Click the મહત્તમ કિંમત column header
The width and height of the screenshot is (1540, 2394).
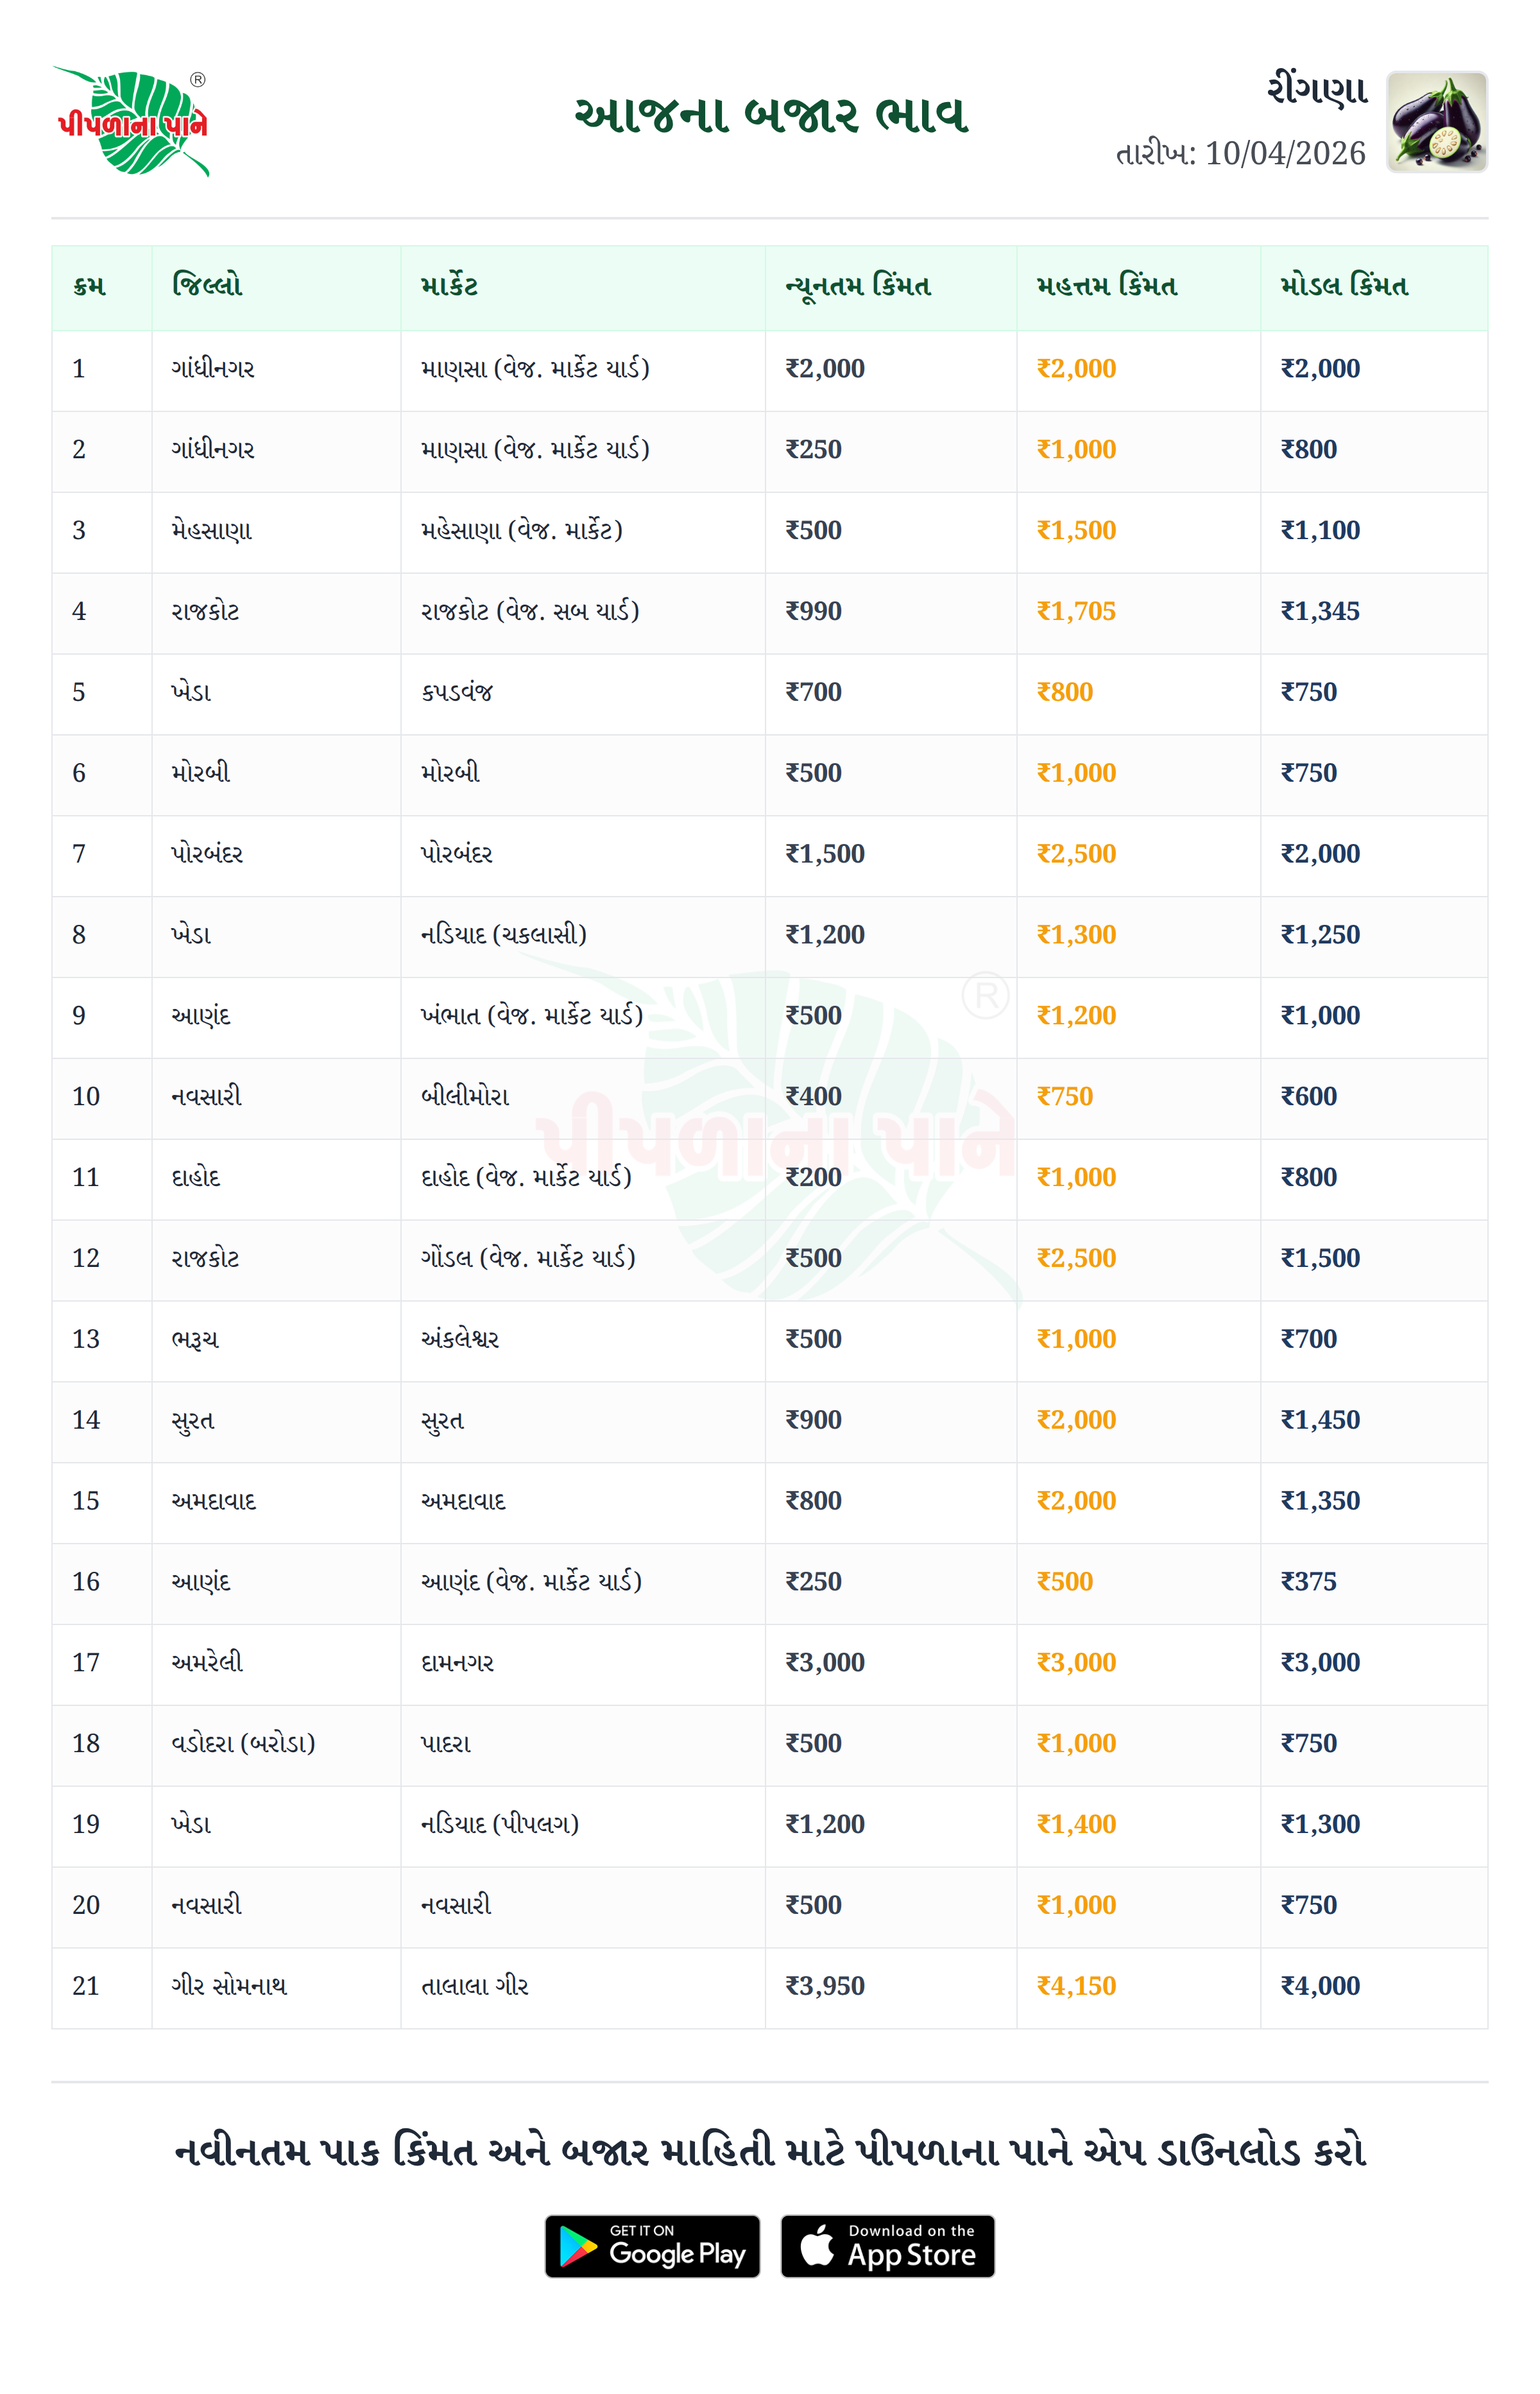click(x=1106, y=287)
